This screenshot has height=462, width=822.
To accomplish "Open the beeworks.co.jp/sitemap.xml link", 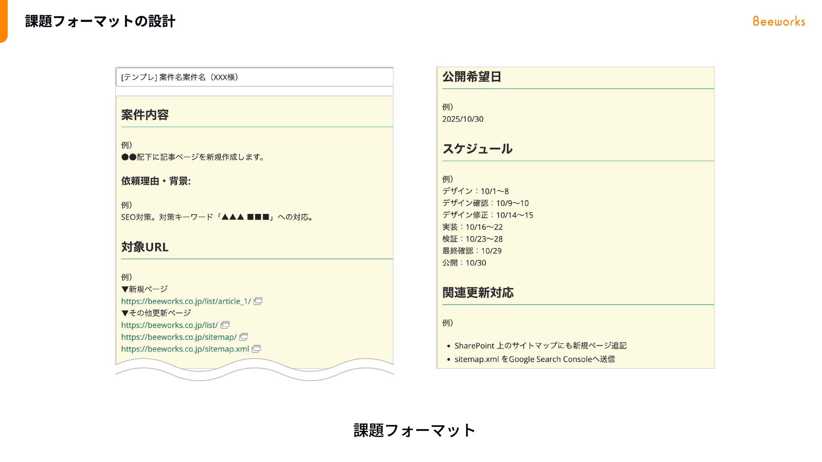I will point(185,349).
